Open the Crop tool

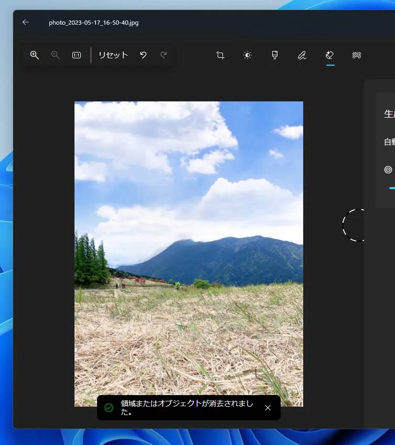point(220,55)
